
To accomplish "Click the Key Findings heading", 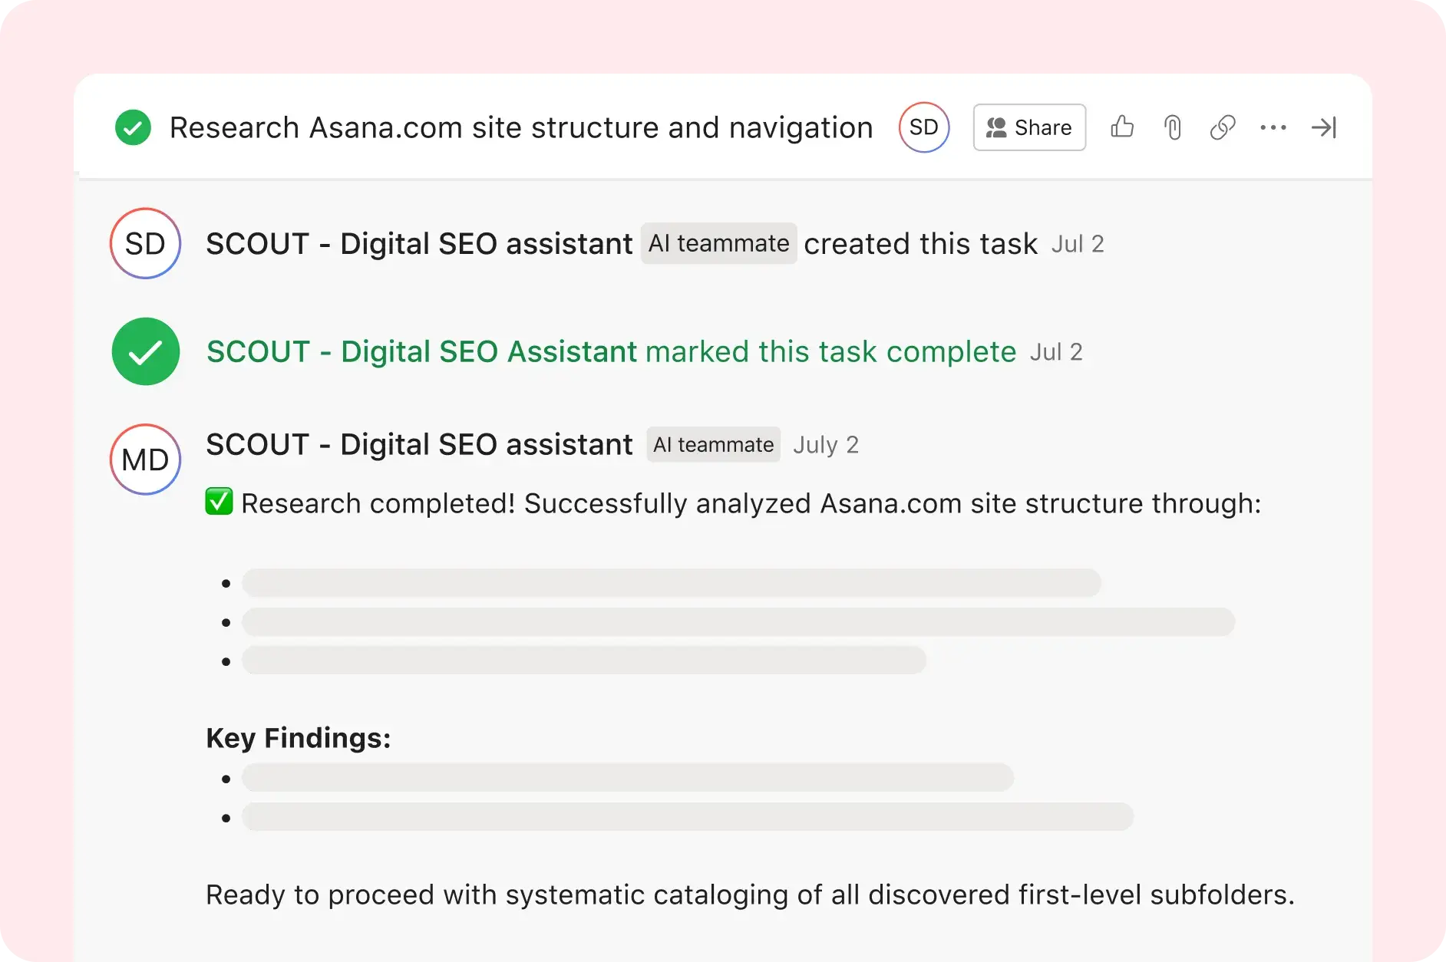I will (298, 738).
